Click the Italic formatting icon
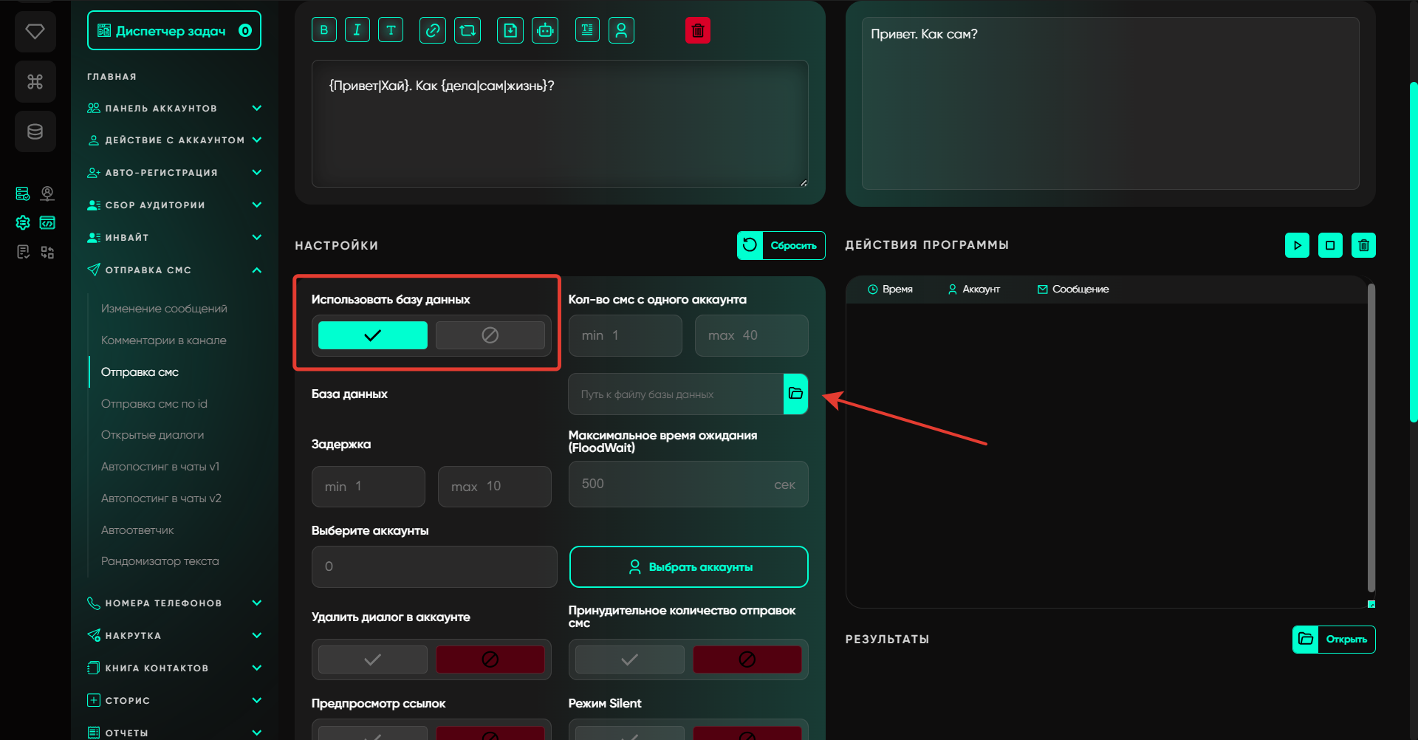The height and width of the screenshot is (740, 1418). pyautogui.click(x=357, y=30)
